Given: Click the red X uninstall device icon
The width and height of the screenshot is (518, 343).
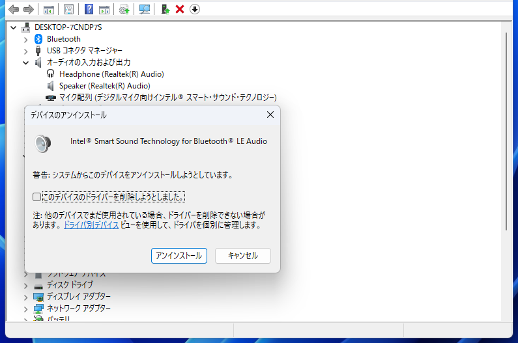Looking at the screenshot, I should coord(180,9).
